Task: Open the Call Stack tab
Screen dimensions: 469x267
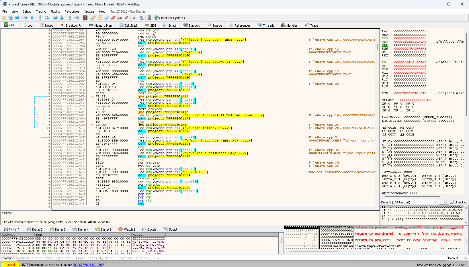Action: coord(128,25)
